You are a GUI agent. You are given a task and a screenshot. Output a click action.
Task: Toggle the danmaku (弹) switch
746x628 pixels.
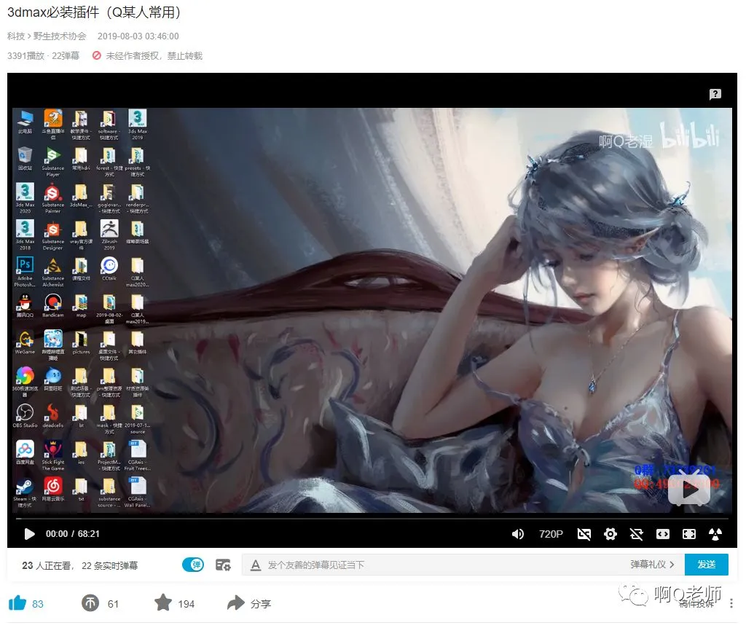pos(192,565)
